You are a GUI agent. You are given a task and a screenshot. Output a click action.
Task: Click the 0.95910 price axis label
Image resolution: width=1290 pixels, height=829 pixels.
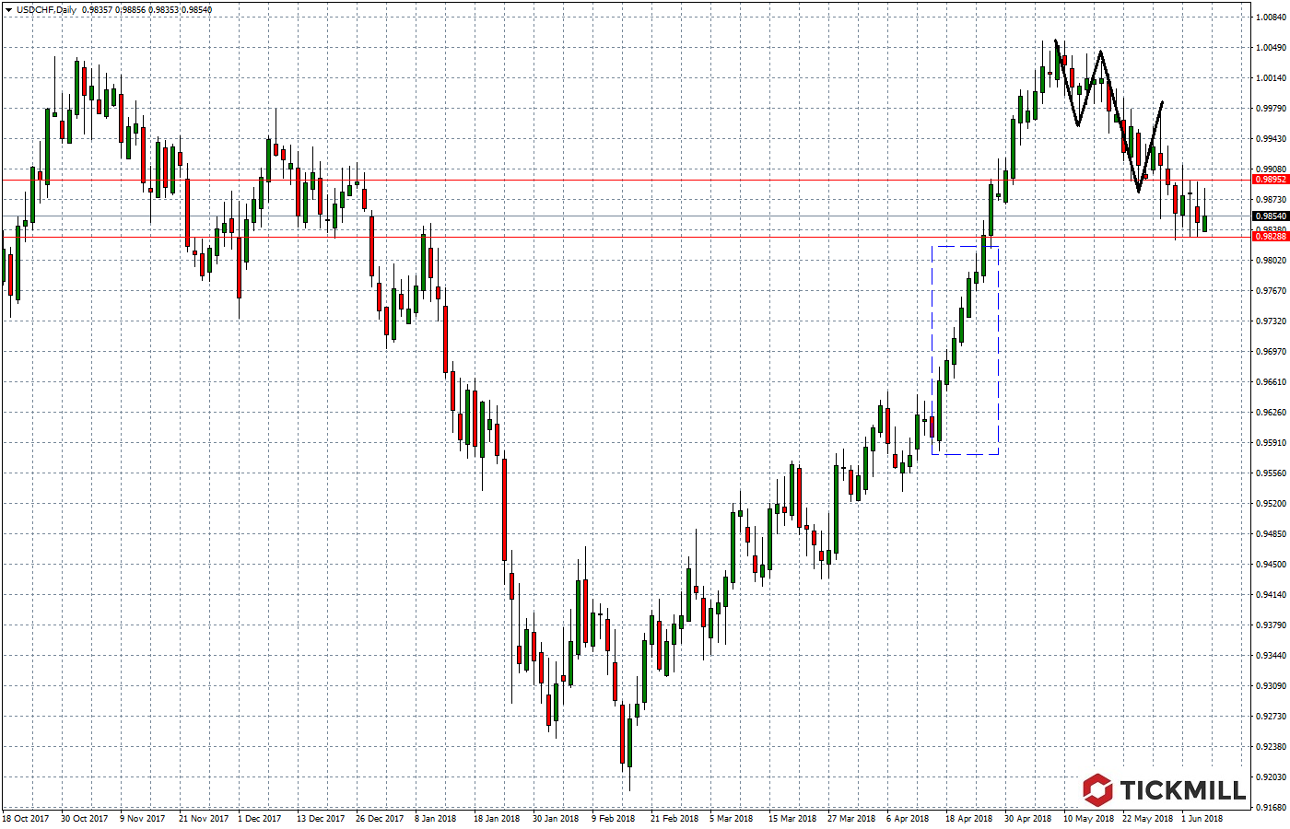[1271, 442]
